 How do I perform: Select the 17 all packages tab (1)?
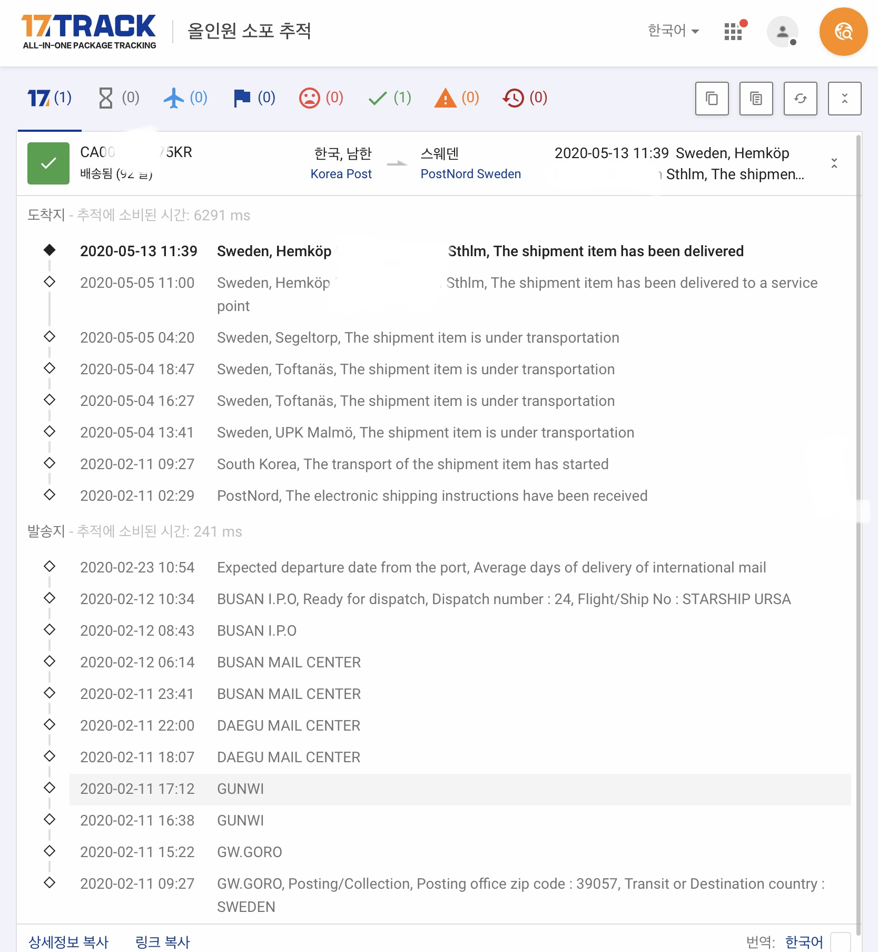coord(50,98)
